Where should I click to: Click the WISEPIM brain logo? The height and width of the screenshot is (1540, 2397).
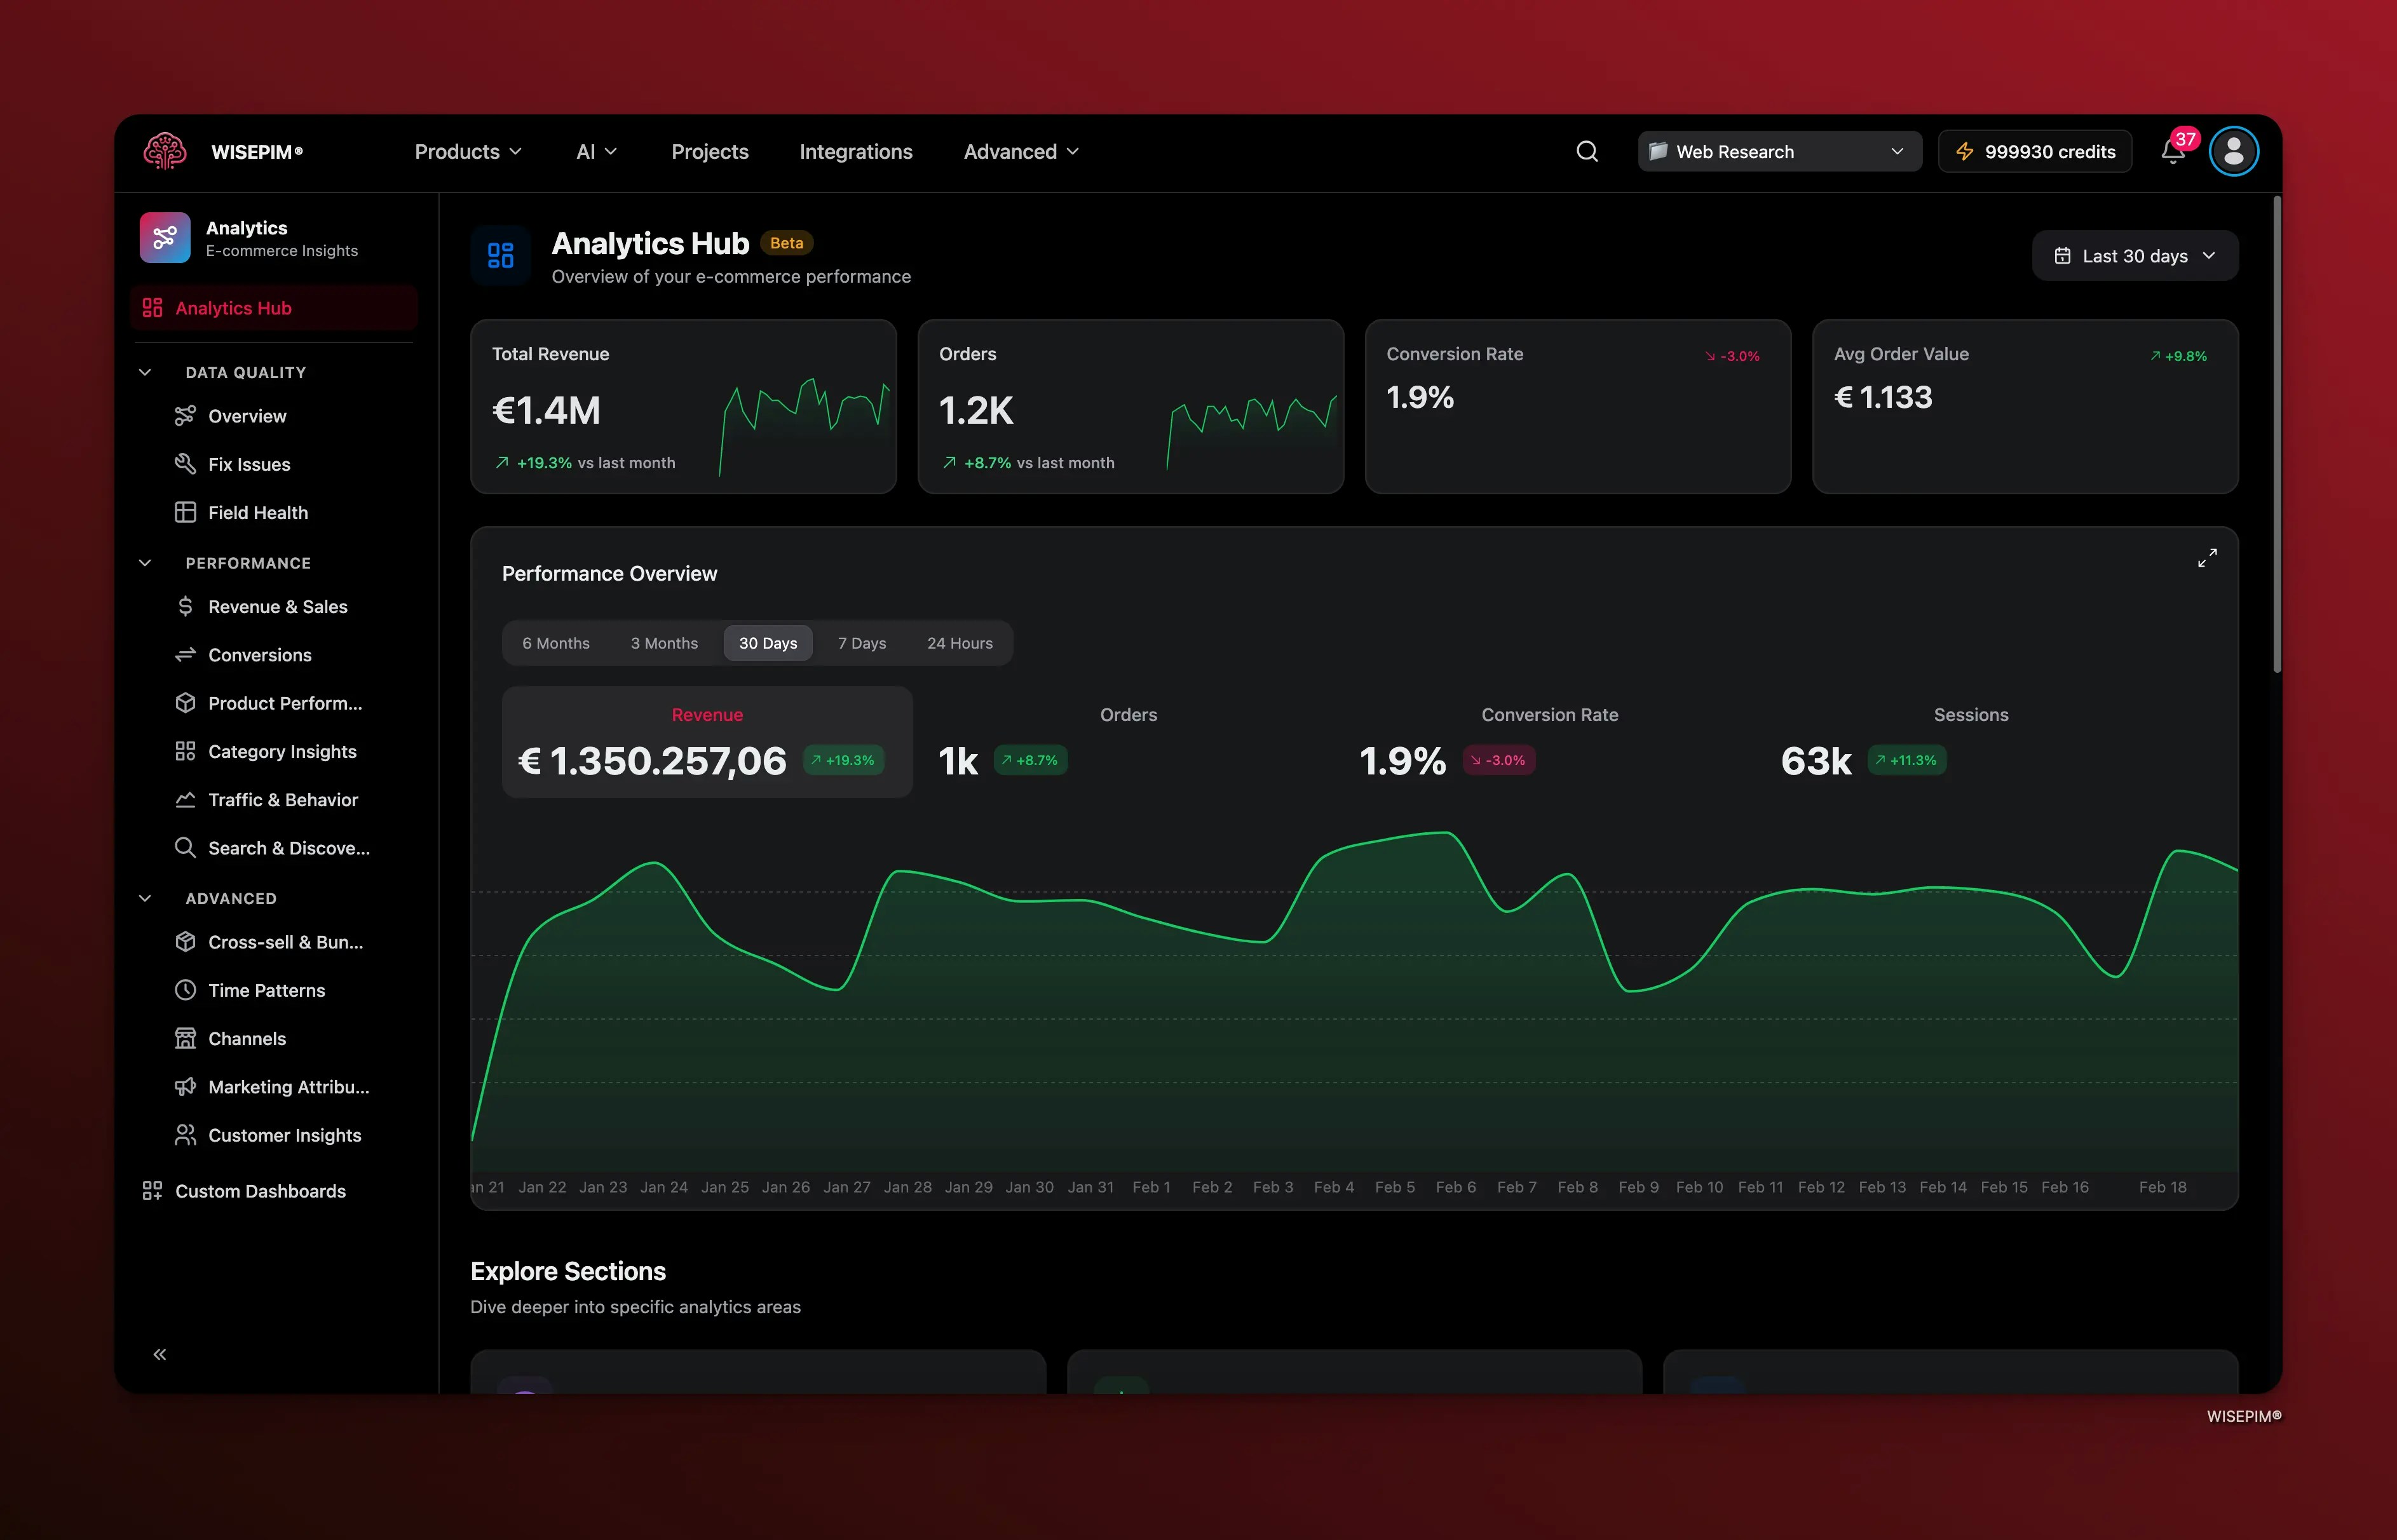[164, 151]
